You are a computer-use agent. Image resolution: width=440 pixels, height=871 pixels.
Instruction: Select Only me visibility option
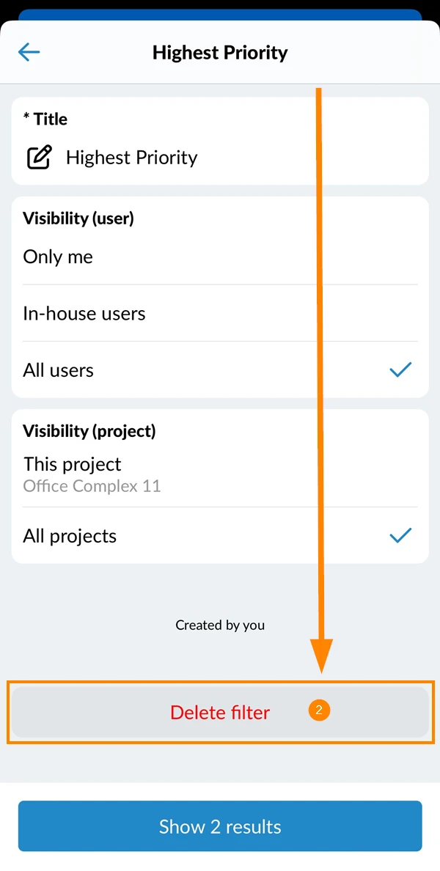coord(220,257)
